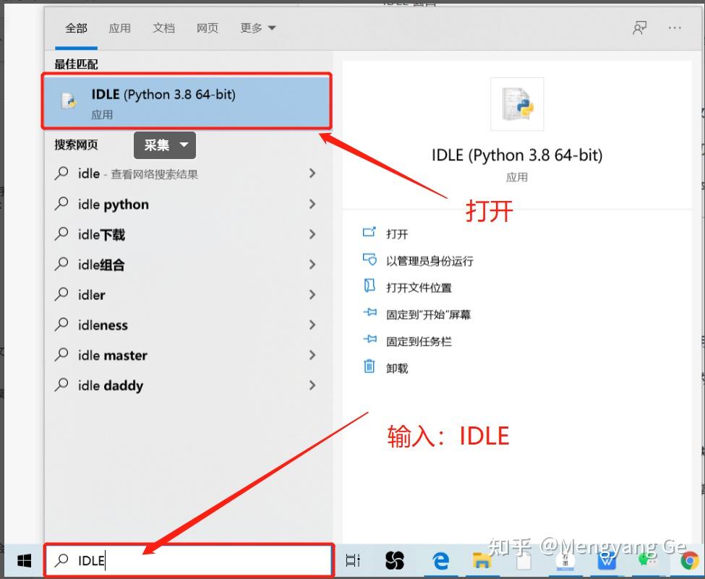Open Microsoft Edge from the taskbar

click(439, 559)
